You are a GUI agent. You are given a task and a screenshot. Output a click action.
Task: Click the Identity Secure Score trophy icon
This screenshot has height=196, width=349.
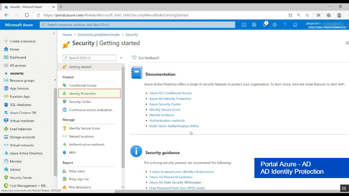[64, 128]
